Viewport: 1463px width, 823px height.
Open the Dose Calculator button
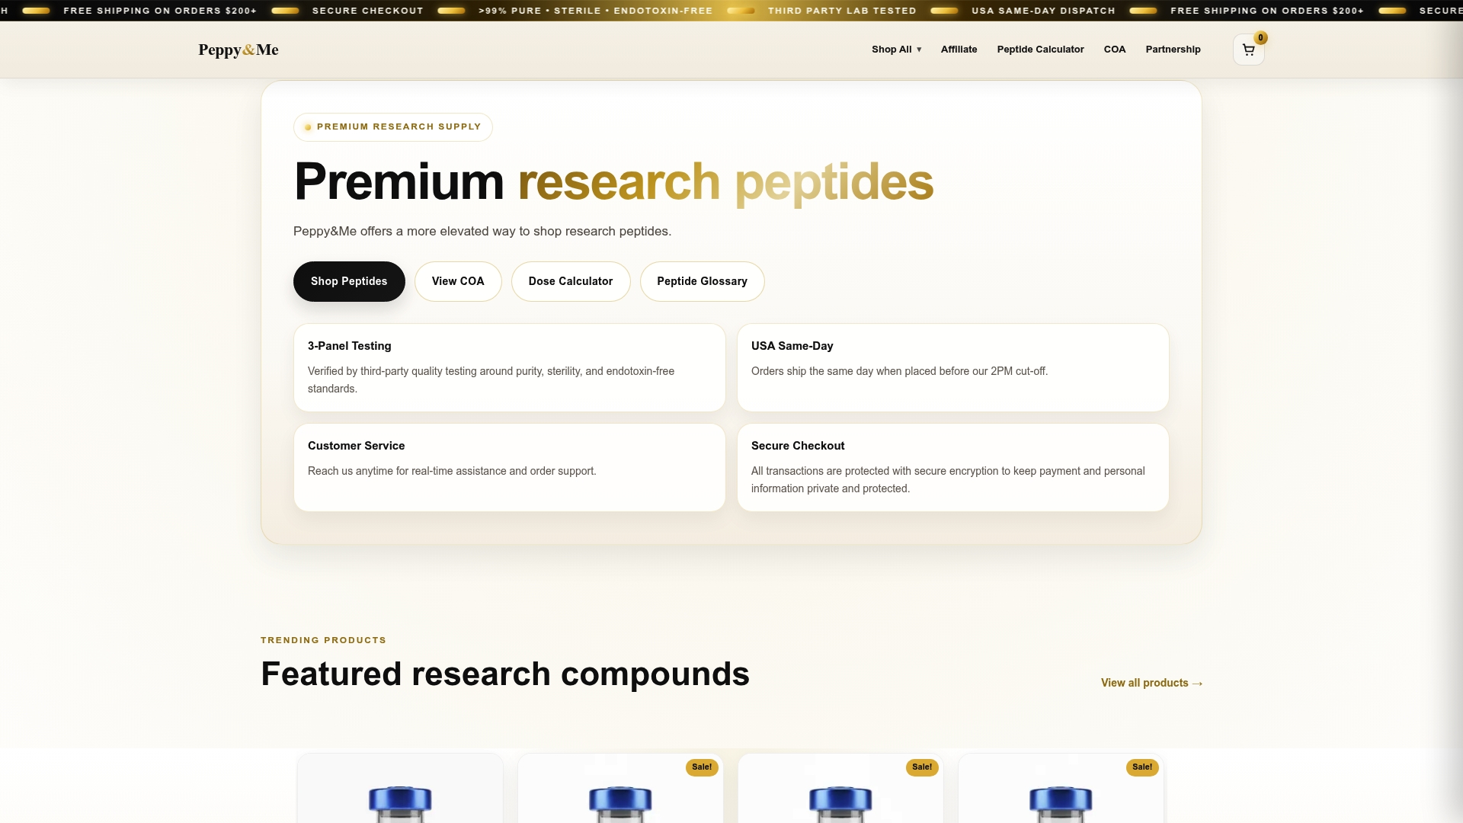(x=571, y=281)
